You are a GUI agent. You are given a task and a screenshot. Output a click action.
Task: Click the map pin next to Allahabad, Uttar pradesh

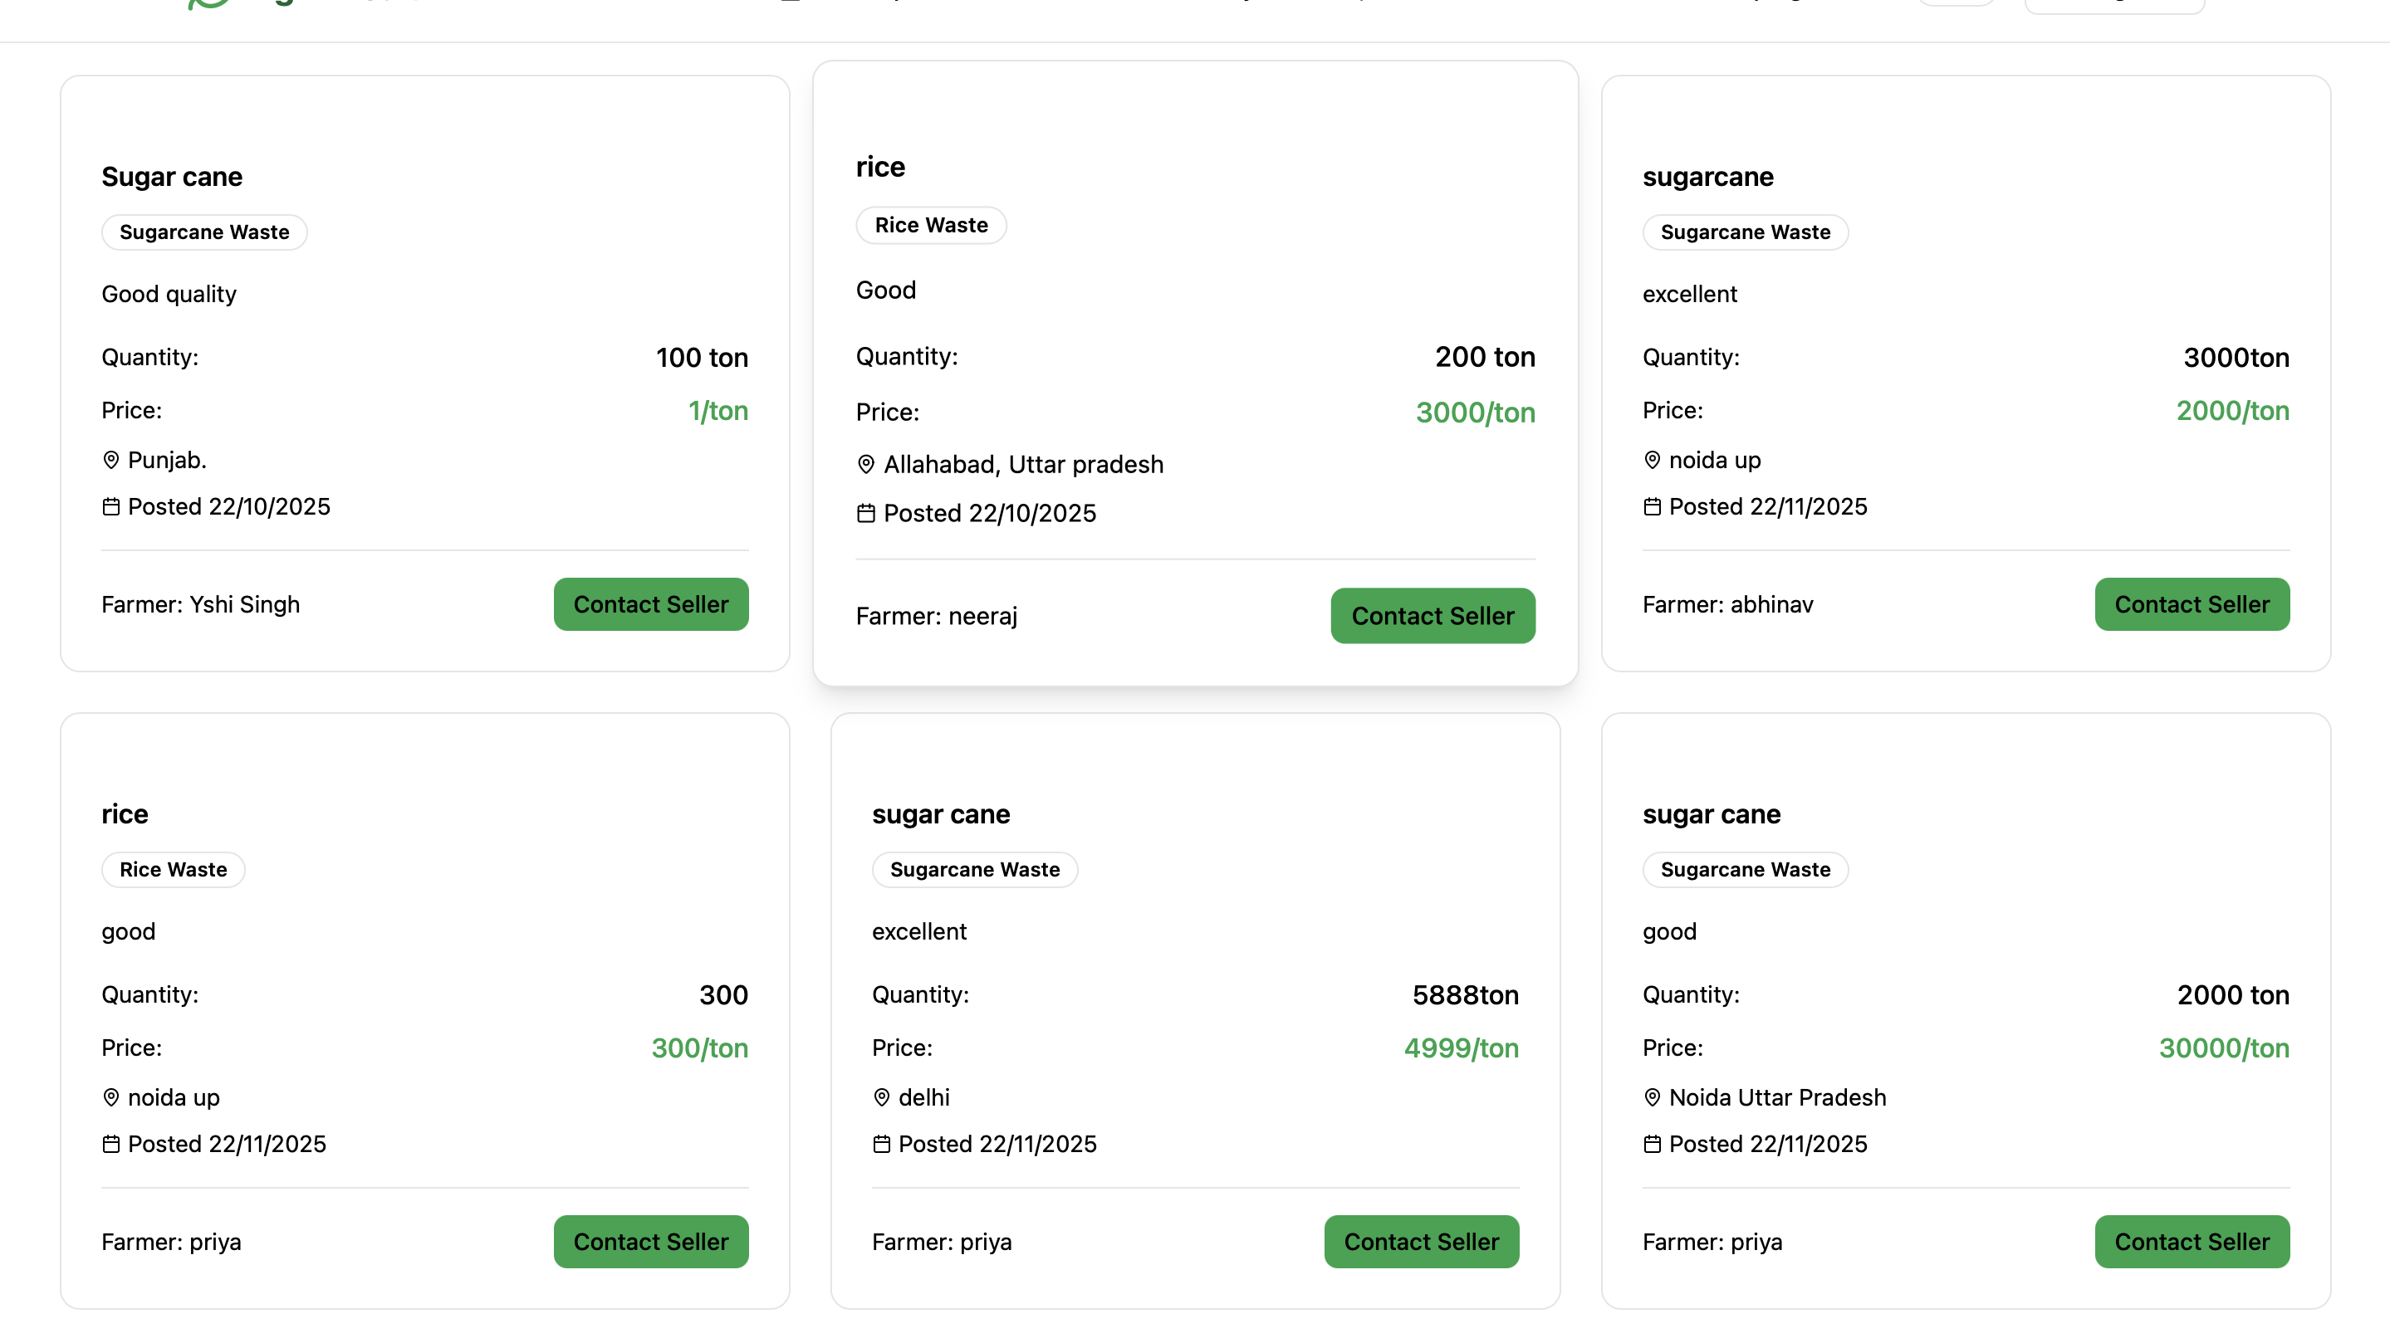(865, 465)
